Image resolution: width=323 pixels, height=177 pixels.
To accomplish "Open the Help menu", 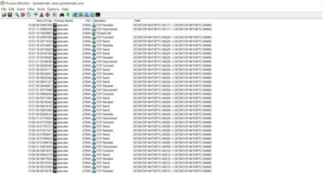I will click(65, 9).
